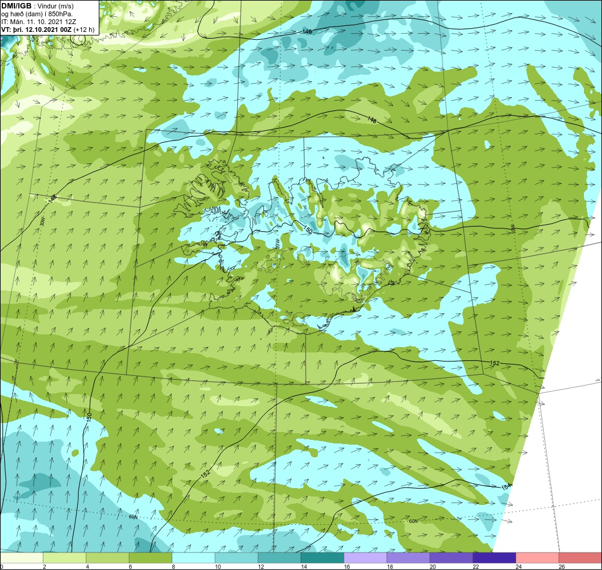Click the legend scale value 18

(390, 566)
